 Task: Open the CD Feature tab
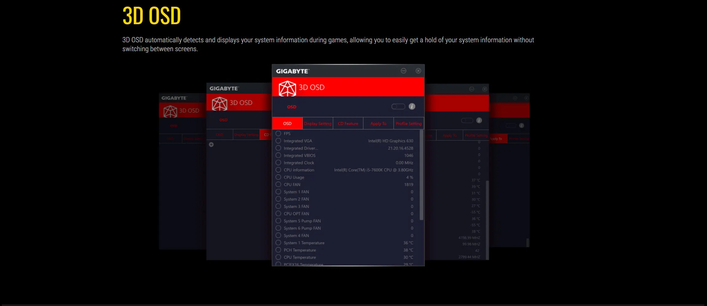(x=348, y=123)
